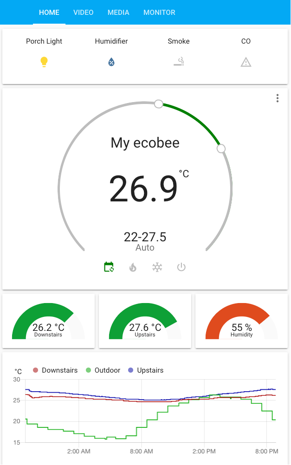Open thermostat three-dot options menu
Screen dimensions: 291x465
point(277,98)
